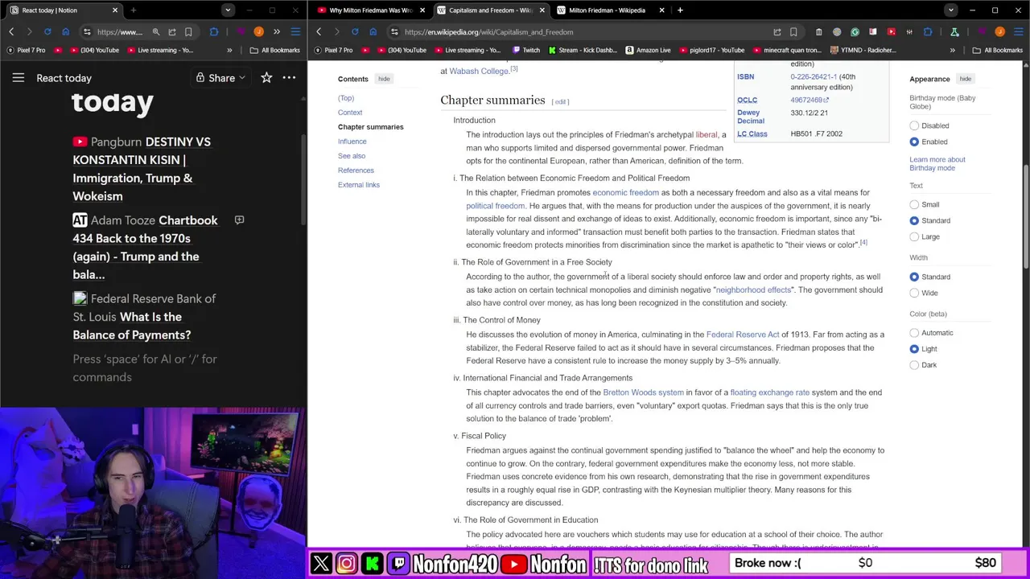This screenshot has height=579, width=1030.
Task: Set text size to Standard
Action: pos(914,220)
